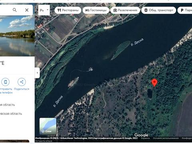Click the Share icon button
The height and width of the screenshot is (144, 192).
(22, 82)
